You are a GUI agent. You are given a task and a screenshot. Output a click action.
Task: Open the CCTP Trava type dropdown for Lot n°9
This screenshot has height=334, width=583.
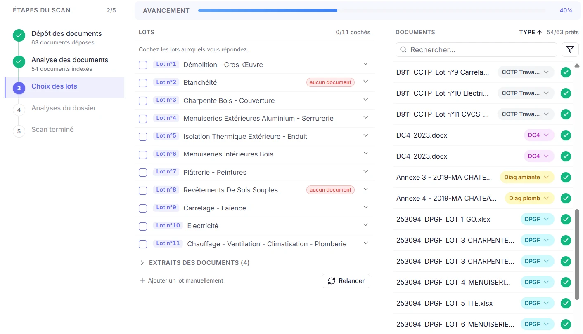click(526, 72)
